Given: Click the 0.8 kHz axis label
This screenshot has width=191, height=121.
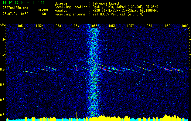Looking at the screenshot, I should coord(2,85).
